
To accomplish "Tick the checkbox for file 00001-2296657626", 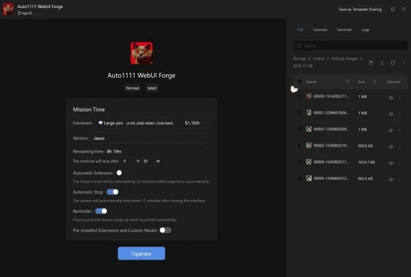I will click(x=299, y=113).
